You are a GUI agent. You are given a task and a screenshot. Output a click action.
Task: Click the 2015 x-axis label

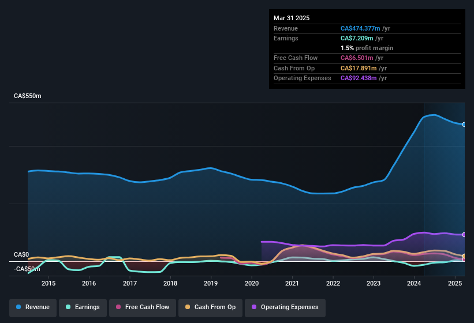coord(48,283)
